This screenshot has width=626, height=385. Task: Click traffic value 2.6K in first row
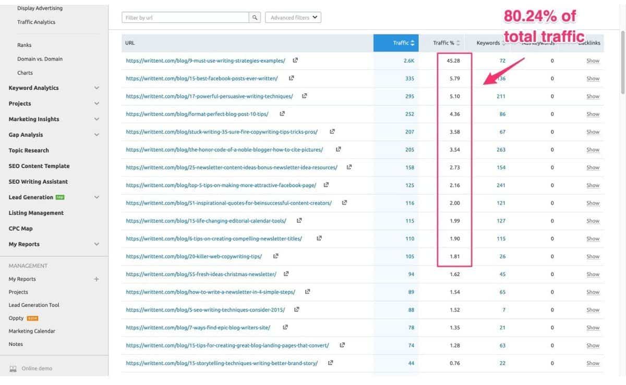pyautogui.click(x=409, y=60)
